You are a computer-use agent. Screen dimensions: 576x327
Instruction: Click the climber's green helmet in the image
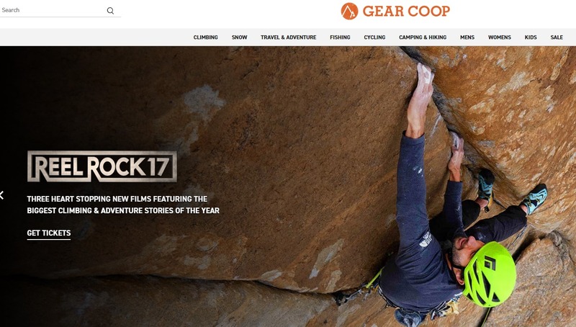[x=490, y=274]
